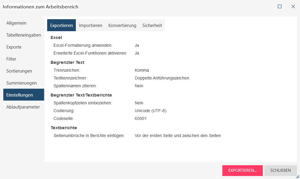
Task: Go to the Exporte section
Action: (x=14, y=47)
